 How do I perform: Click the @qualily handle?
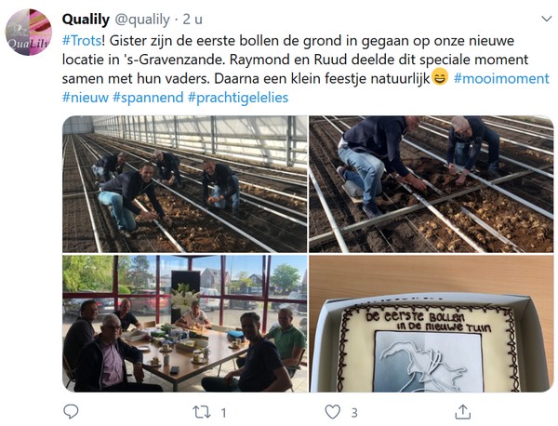point(142,20)
